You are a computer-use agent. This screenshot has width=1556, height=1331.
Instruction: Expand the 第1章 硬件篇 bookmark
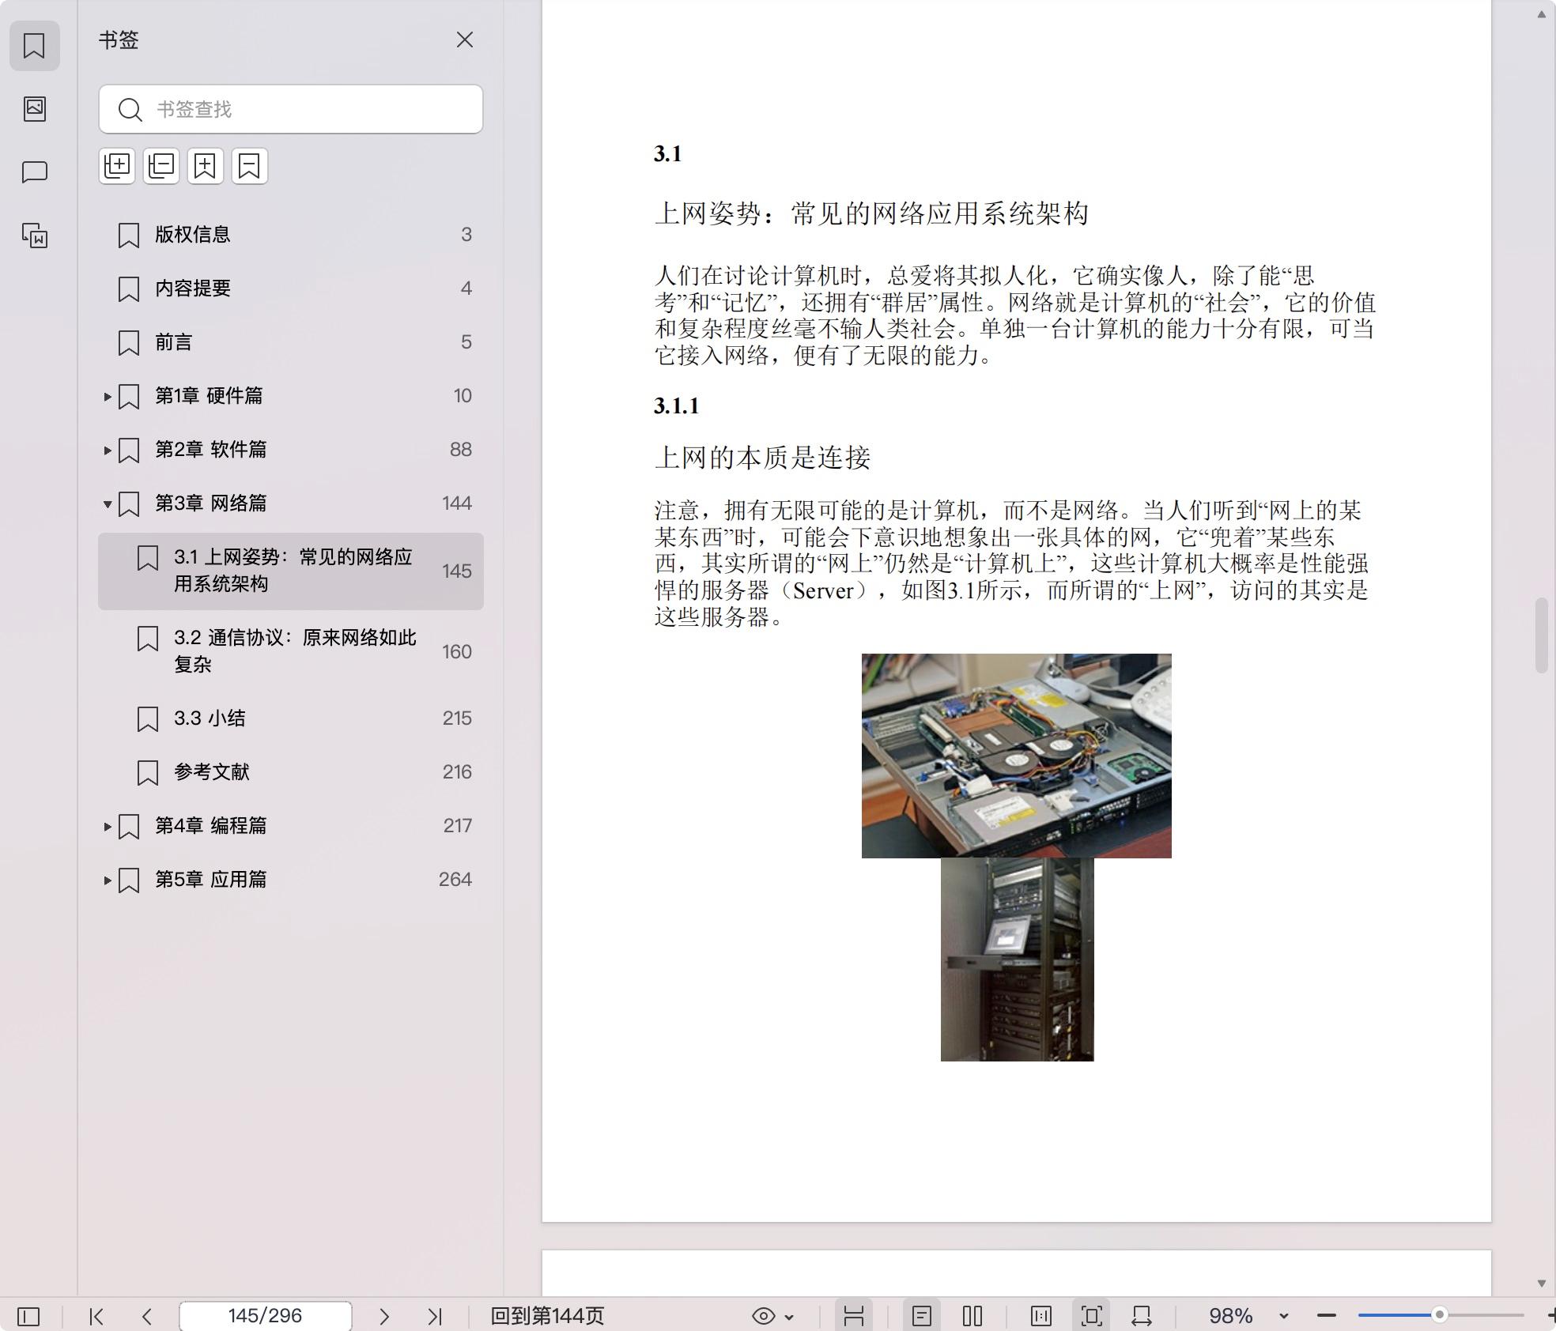(108, 397)
